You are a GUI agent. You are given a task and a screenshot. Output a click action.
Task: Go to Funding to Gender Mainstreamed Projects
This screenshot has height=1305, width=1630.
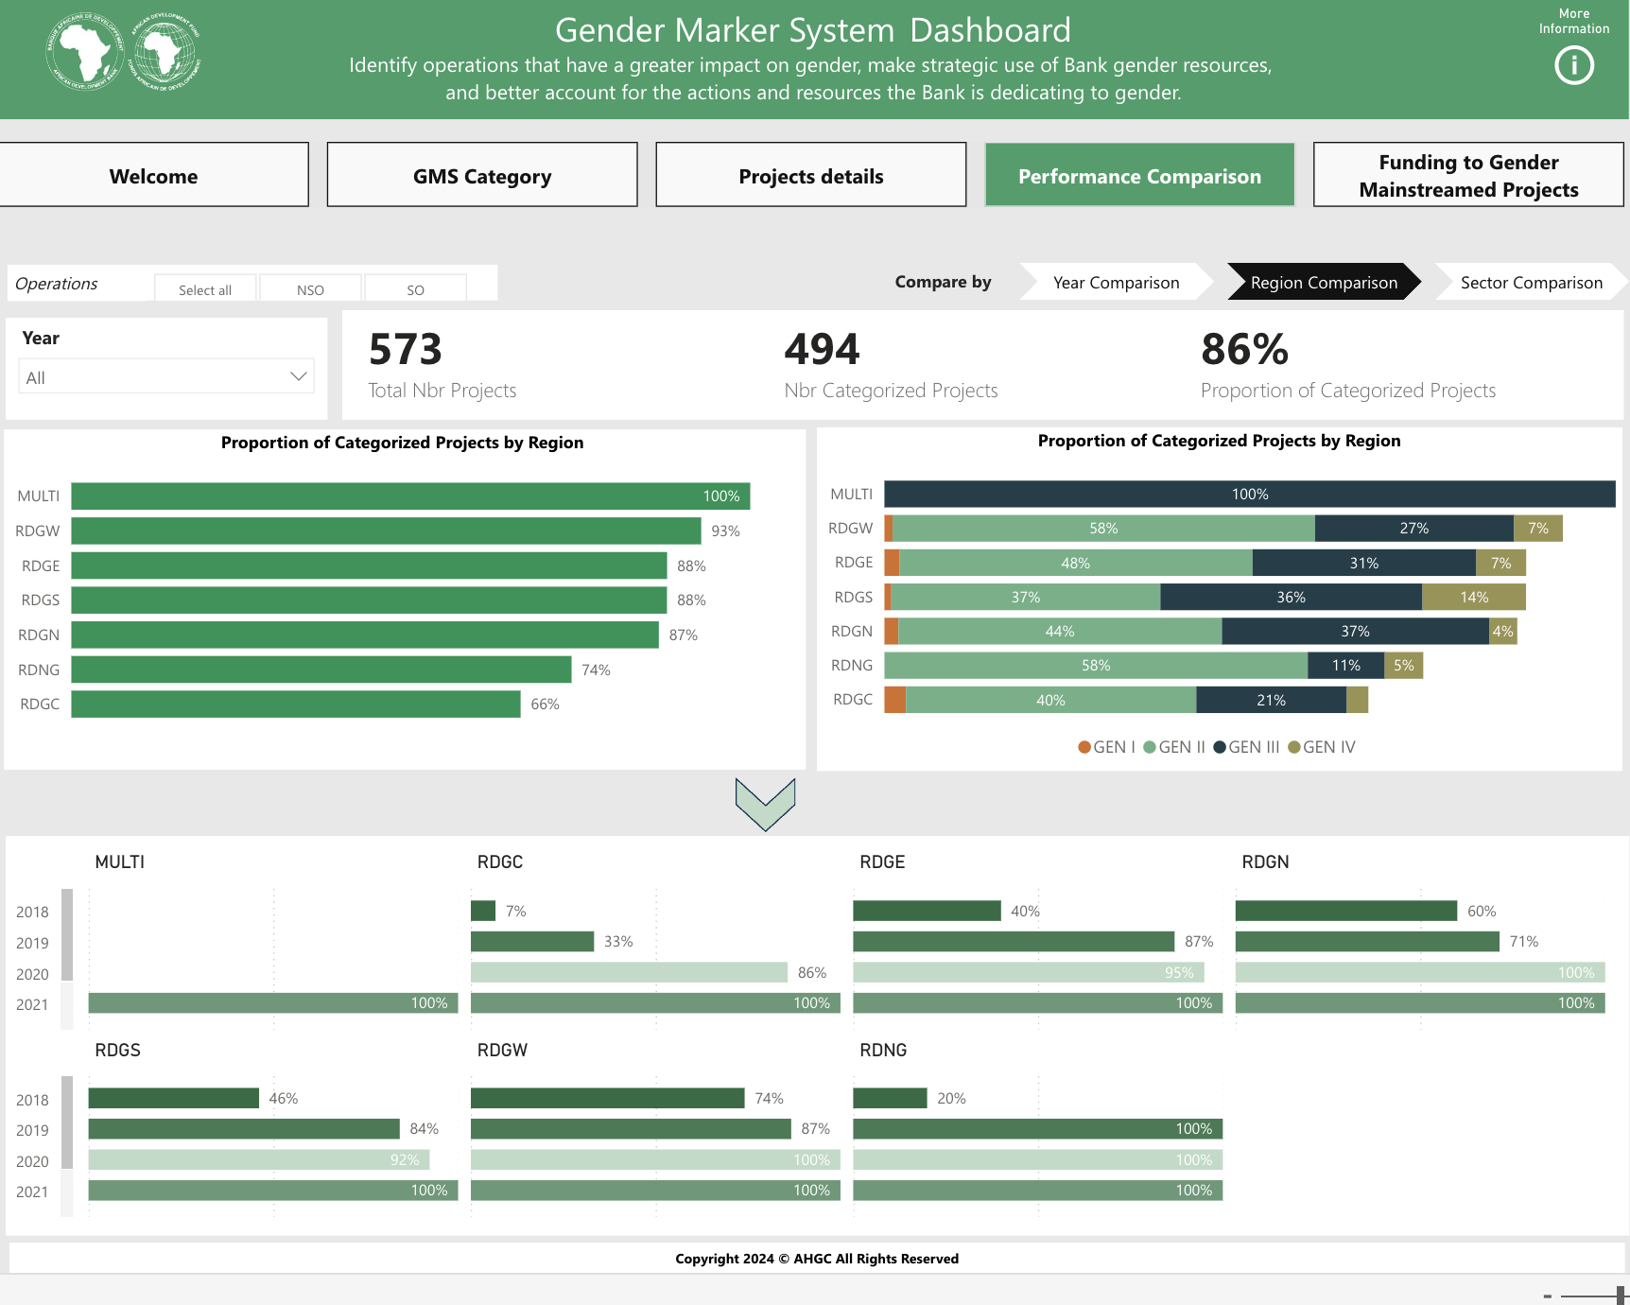click(x=1468, y=176)
